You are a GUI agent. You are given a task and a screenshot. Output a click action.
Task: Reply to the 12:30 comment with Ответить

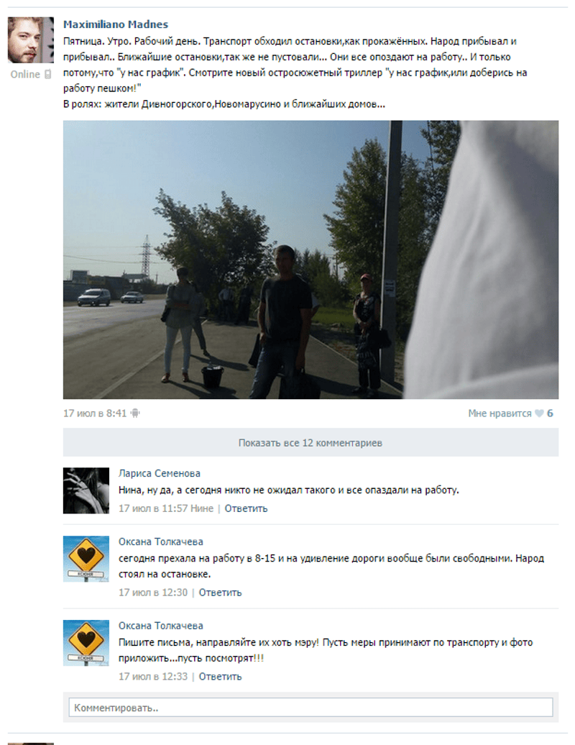[x=221, y=593]
